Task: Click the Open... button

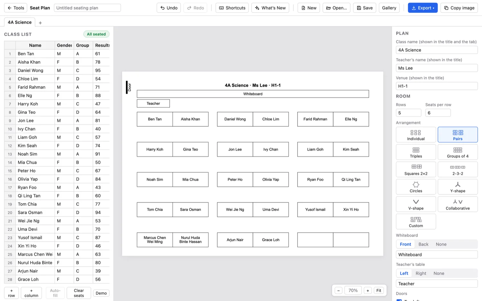Action: (336, 8)
